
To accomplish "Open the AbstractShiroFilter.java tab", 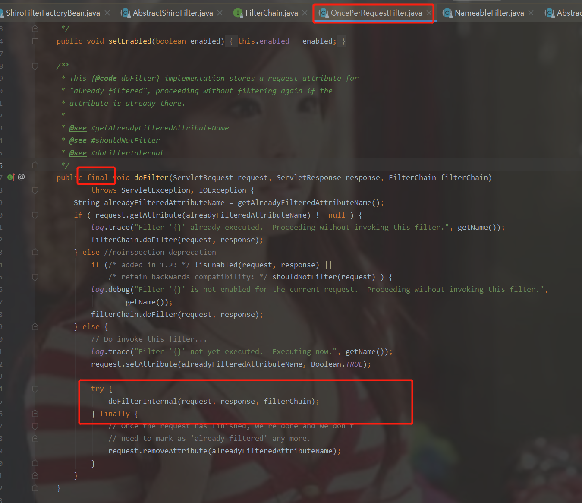I will tap(173, 13).
